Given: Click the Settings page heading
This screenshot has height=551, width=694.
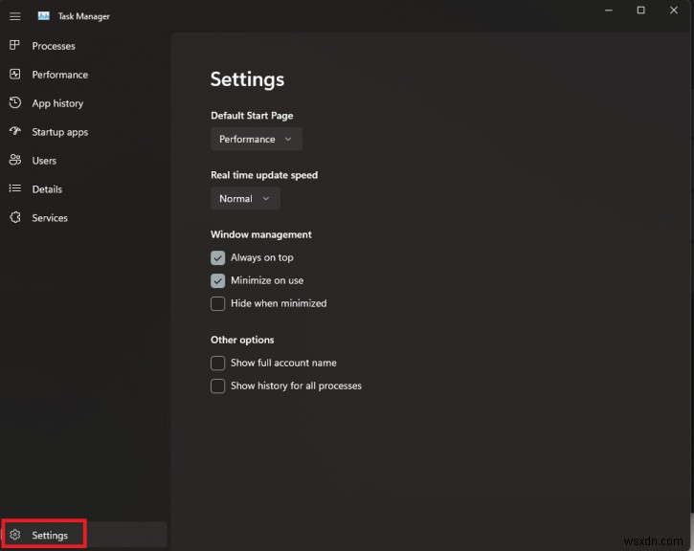Looking at the screenshot, I should tap(247, 79).
